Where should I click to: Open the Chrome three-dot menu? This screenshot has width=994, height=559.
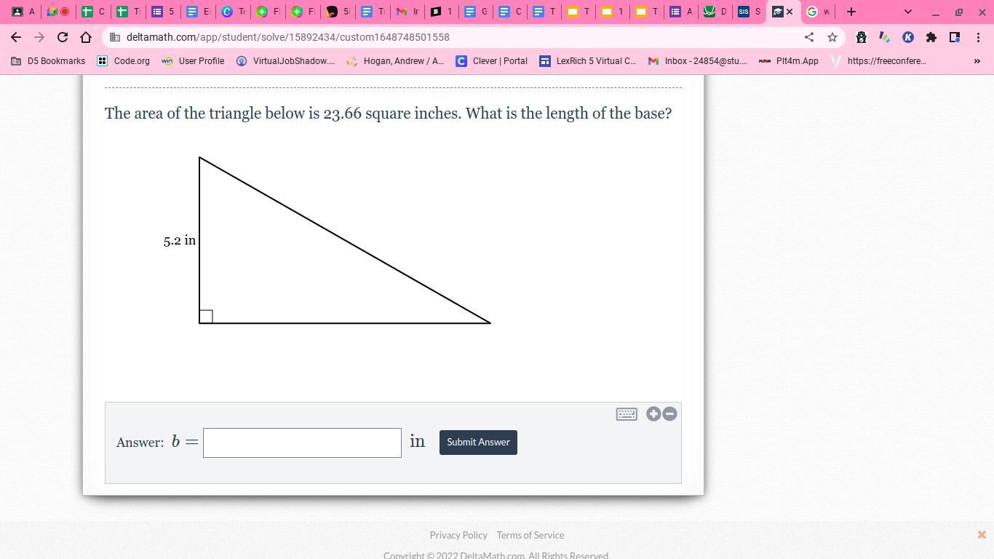click(978, 37)
